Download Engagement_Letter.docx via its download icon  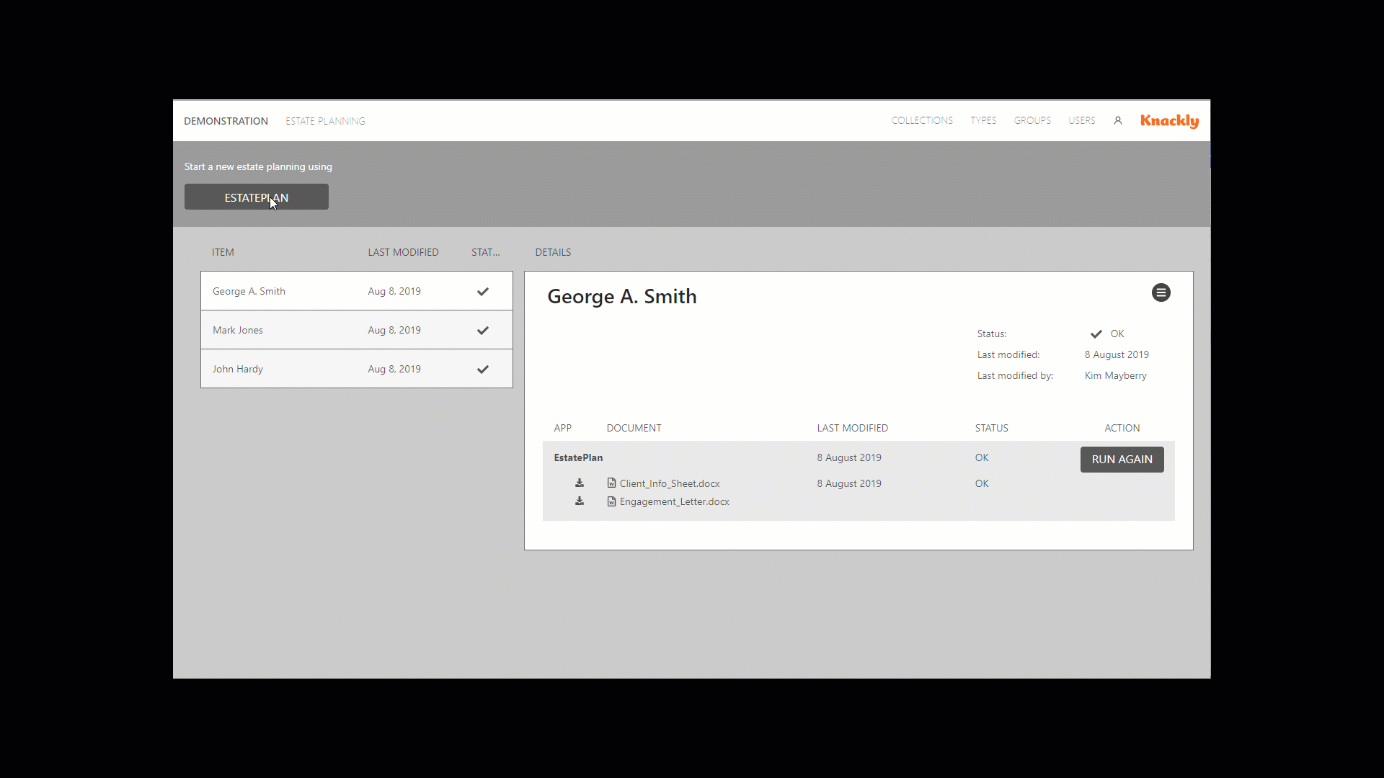click(x=580, y=501)
